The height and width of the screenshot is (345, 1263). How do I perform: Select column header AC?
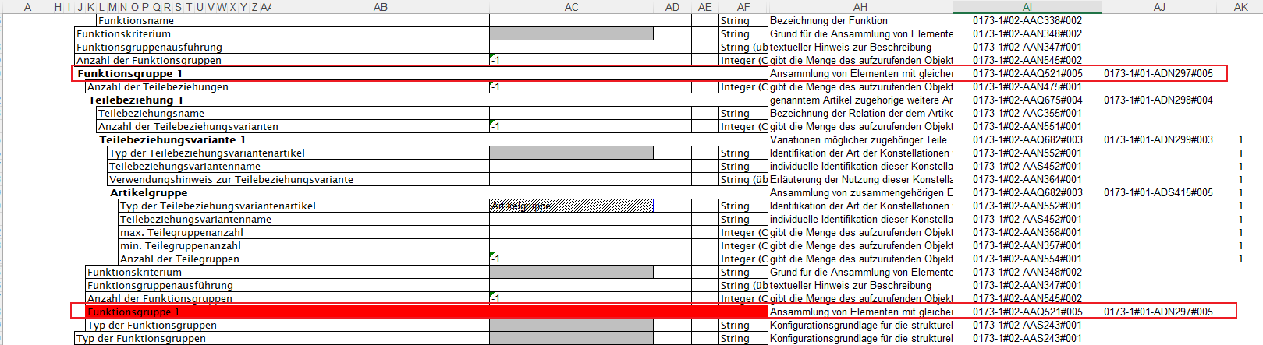coord(571,7)
